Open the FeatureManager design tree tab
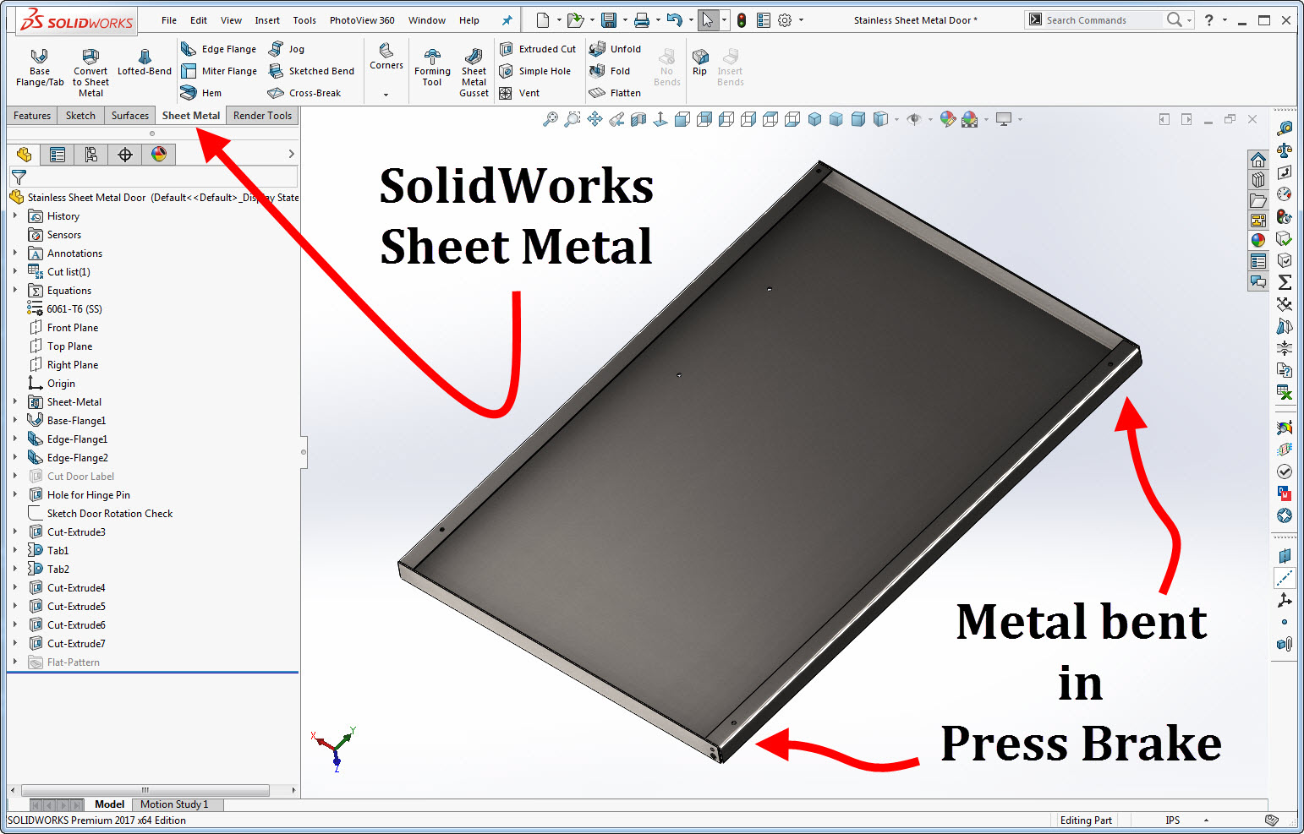The width and height of the screenshot is (1304, 834). [x=24, y=154]
